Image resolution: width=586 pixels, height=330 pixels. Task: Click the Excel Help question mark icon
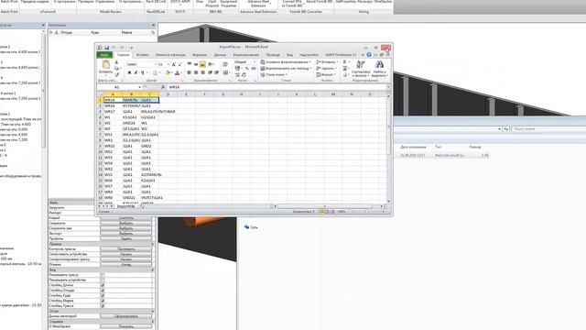click(x=369, y=55)
